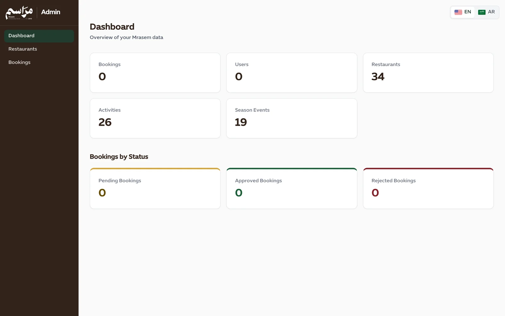Click 'Overview of your Mrasem data' subtitle
Screen dimensions: 505x316
[x=126, y=37]
